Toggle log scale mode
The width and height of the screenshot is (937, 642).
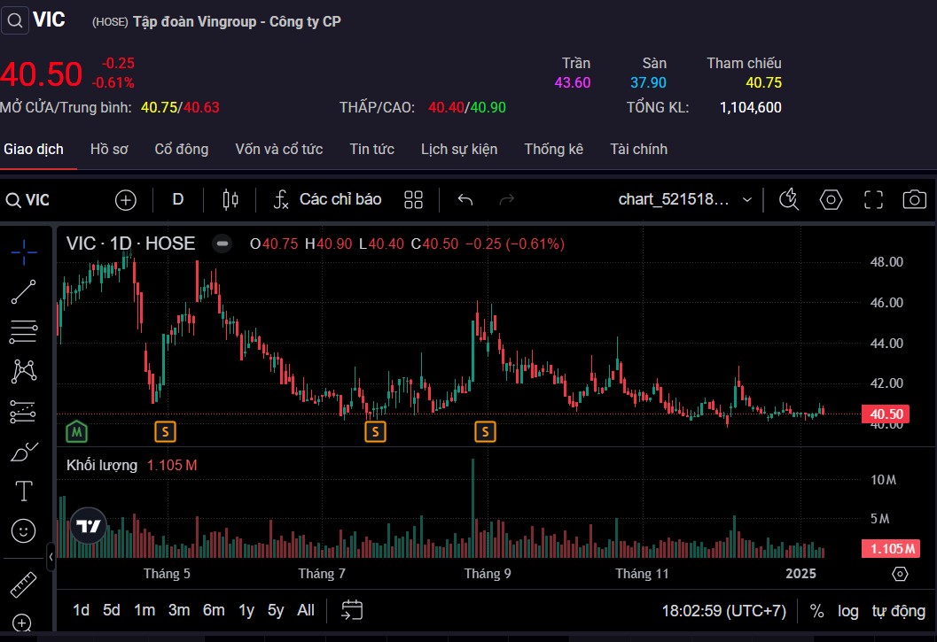click(848, 611)
